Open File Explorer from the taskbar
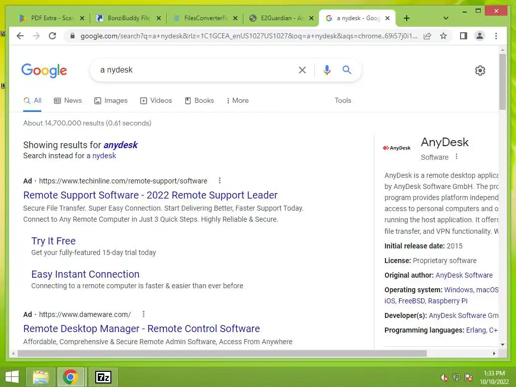 (x=41, y=377)
